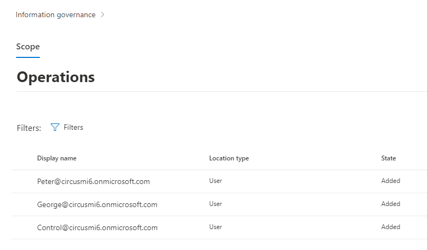Image resolution: width=427 pixels, height=250 pixels.
Task: Click the Operations page heading
Action: coord(55,77)
